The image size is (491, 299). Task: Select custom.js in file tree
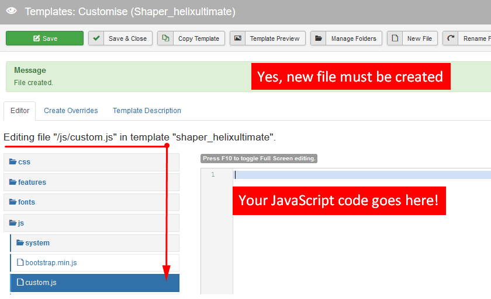[x=95, y=283]
